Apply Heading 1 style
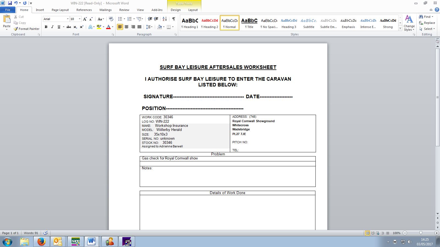This screenshot has height=247, width=440. (190, 23)
